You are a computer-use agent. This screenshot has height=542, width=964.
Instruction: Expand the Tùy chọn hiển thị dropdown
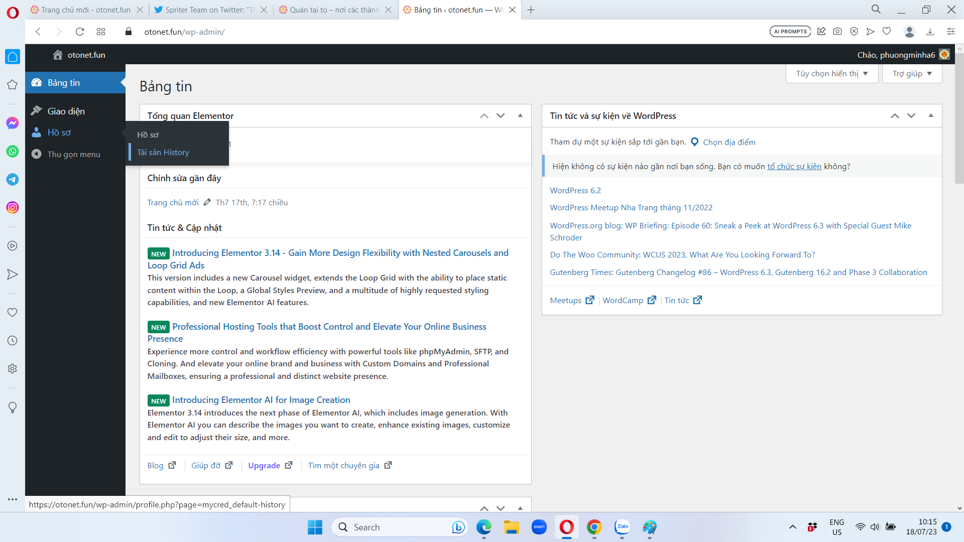[x=831, y=74]
